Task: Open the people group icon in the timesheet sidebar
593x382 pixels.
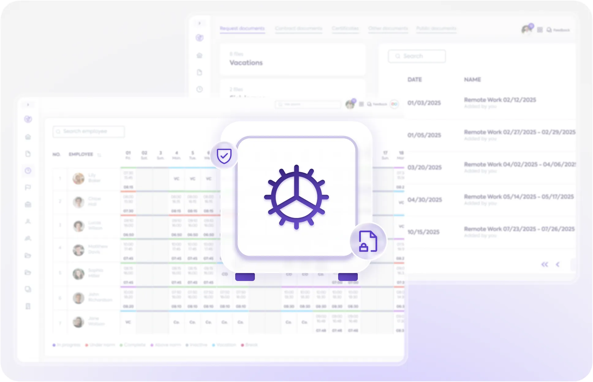Action: coord(28,238)
